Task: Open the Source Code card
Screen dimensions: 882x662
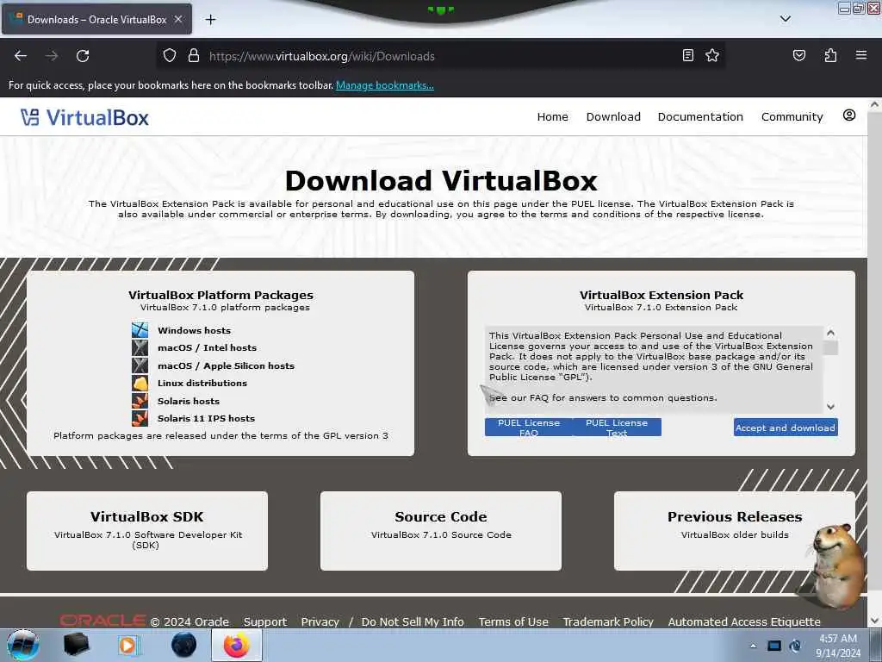Action: click(x=440, y=531)
